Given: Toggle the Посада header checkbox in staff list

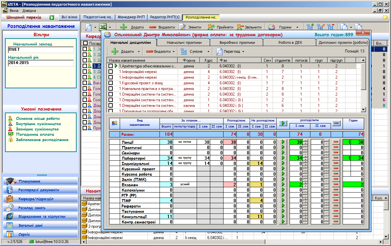Looking at the screenshot, I should click(x=85, y=43).
